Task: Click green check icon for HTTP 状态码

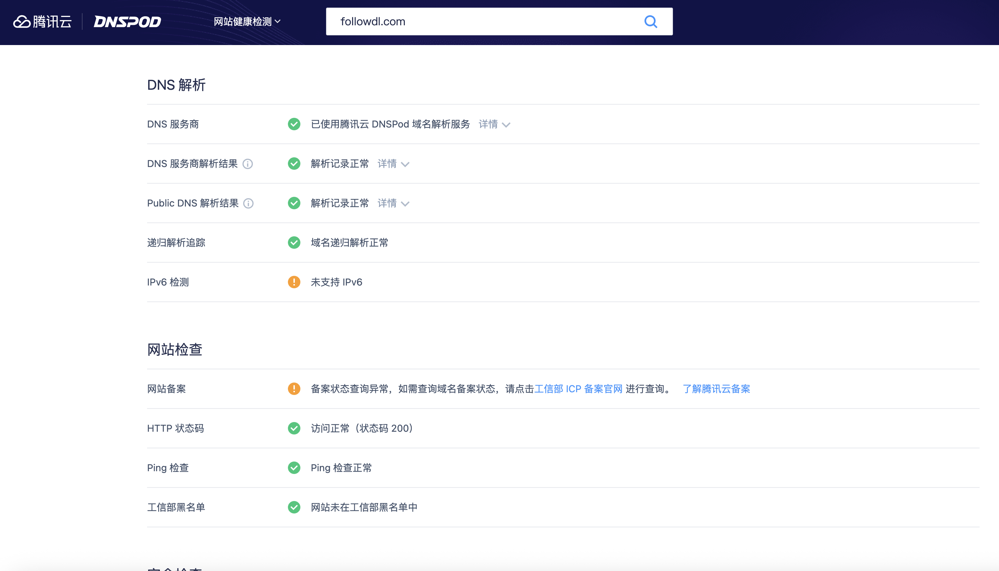Action: [294, 428]
